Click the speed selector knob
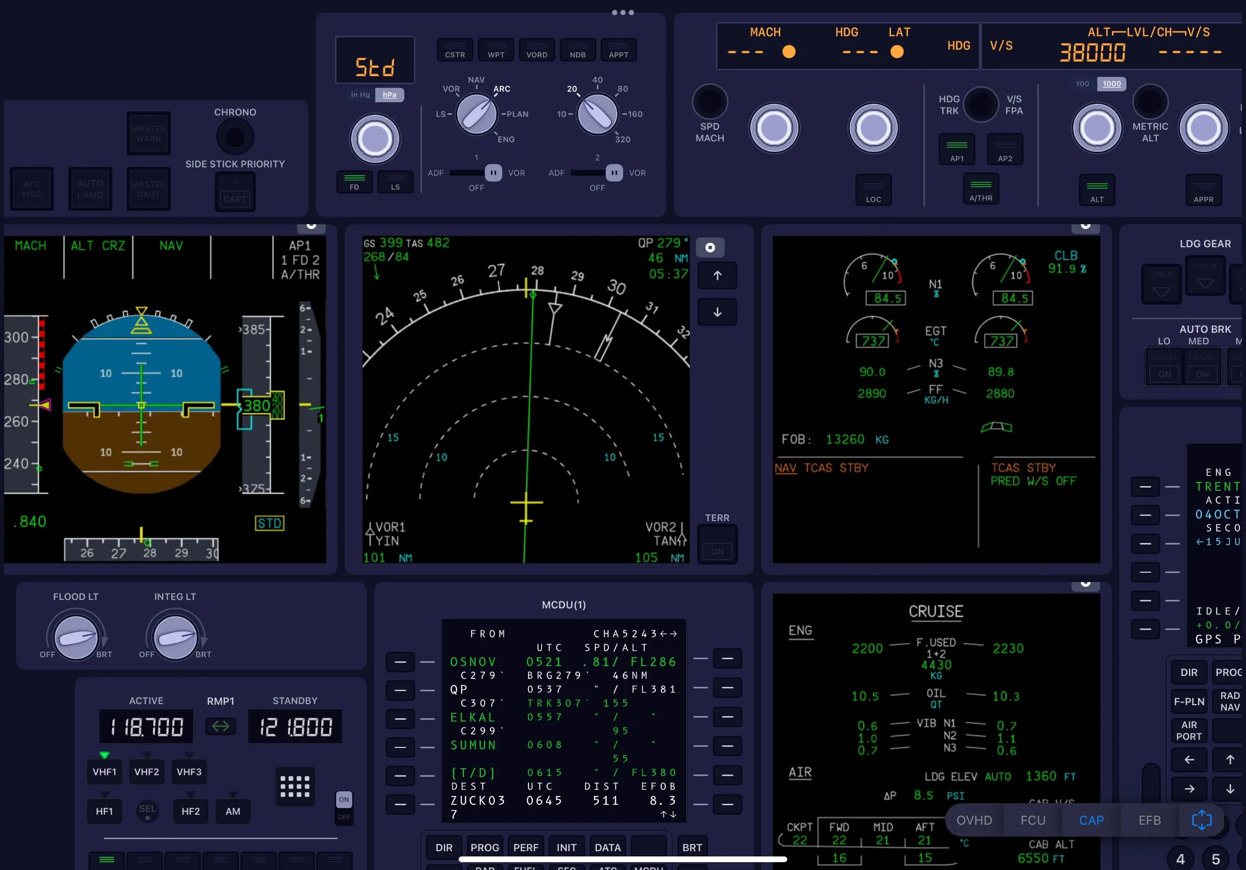Screen dimensions: 1246x870 (774, 127)
